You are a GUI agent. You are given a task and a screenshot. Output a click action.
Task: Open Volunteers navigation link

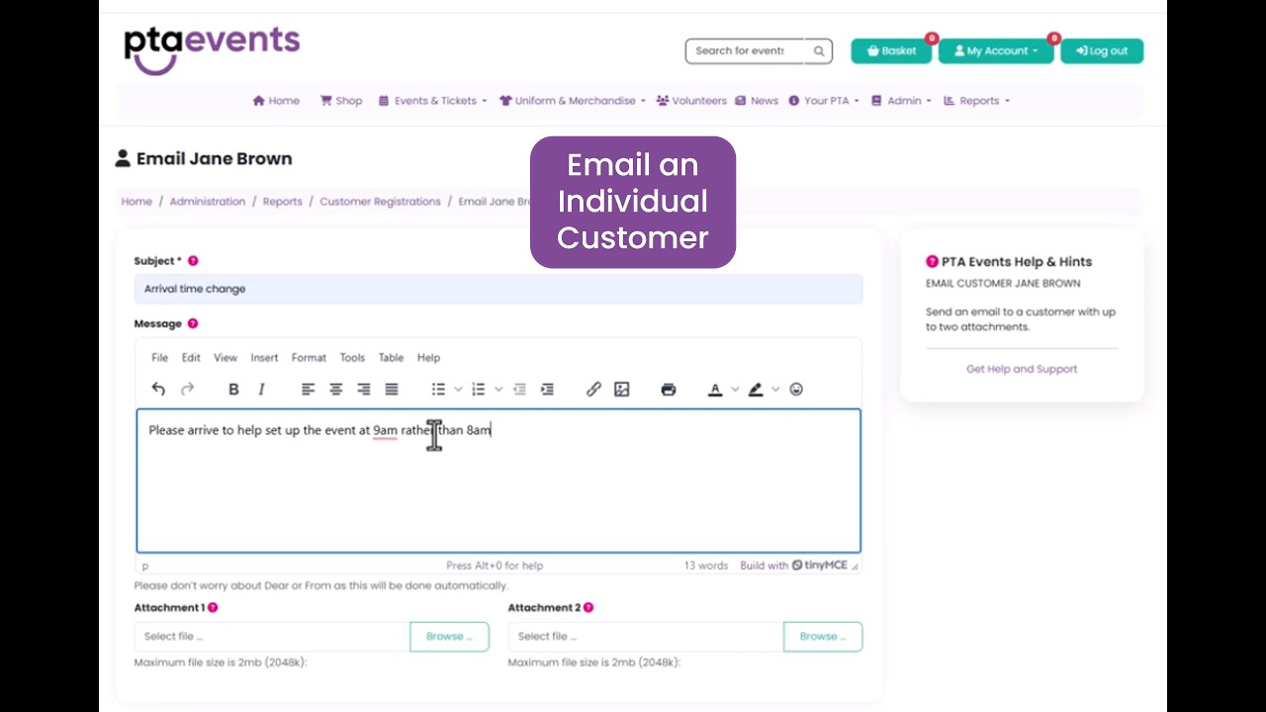pyautogui.click(x=691, y=101)
